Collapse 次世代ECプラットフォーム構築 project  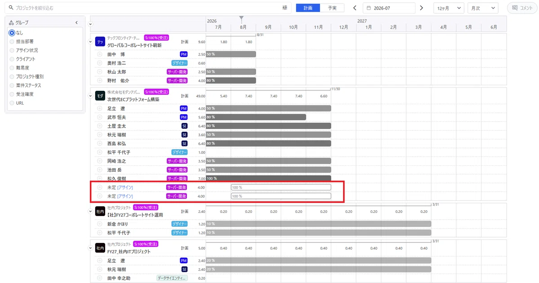point(91,96)
